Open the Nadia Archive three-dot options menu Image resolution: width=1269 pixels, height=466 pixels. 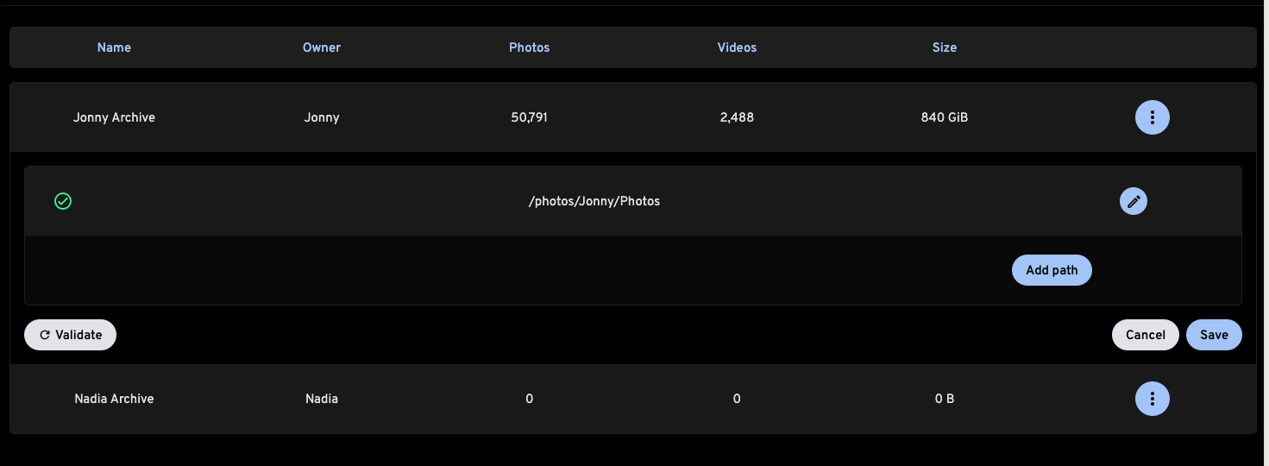pos(1152,399)
